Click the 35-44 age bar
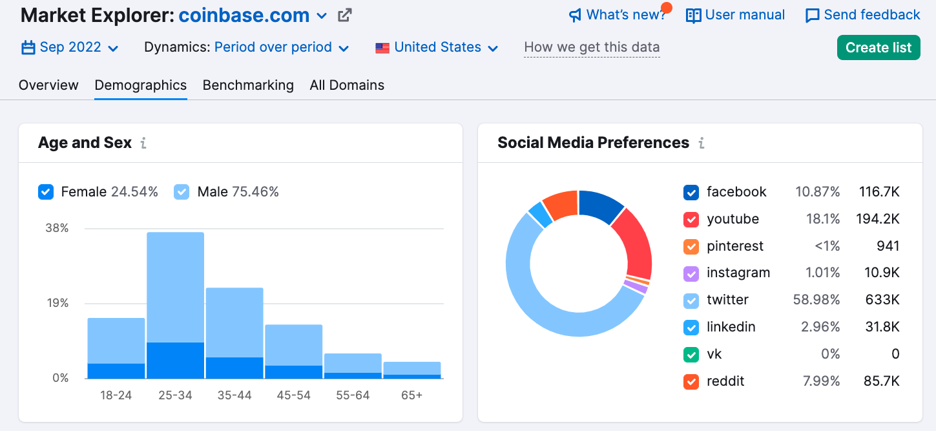936x431 pixels. 234,333
